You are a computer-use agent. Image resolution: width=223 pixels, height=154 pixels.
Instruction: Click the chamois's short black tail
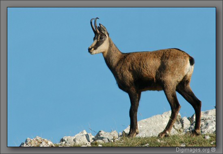coord(192,61)
